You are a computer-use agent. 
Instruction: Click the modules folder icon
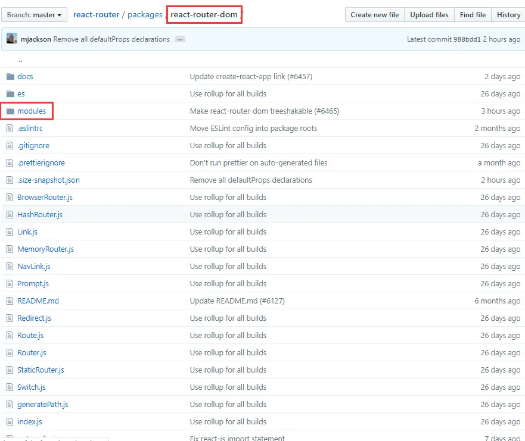coord(10,111)
